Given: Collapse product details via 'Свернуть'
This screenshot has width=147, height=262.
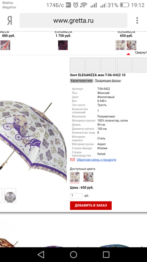Looking at the screenshot, I should [141, 52].
